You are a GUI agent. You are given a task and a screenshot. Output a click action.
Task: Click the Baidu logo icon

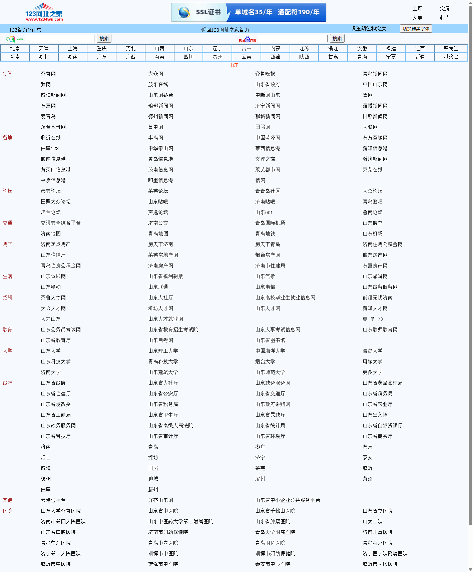[247, 40]
